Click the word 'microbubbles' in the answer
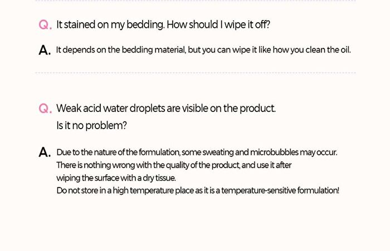The height and width of the screenshot is (251, 390). pyautogui.click(x=274, y=152)
